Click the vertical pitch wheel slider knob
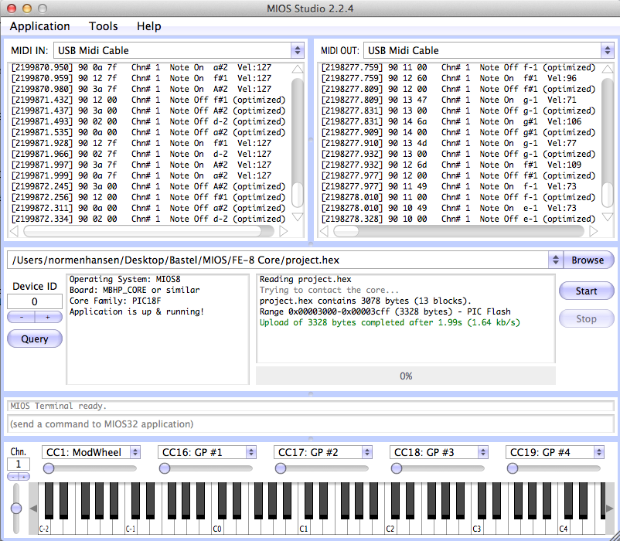620x541 pixels. (16, 509)
